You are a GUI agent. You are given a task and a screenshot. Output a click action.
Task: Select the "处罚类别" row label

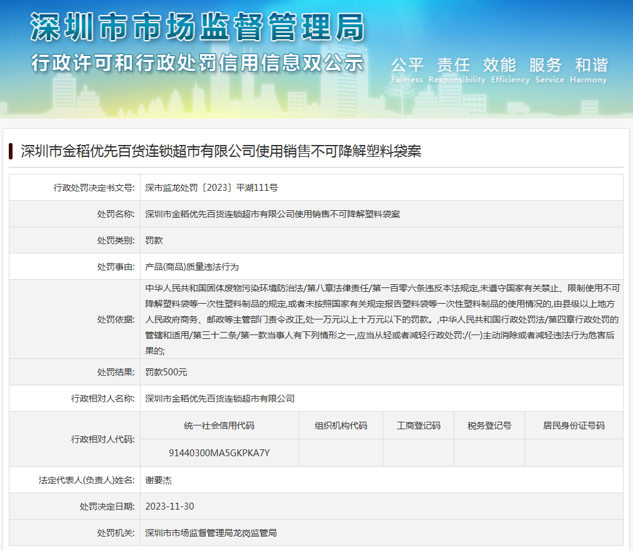point(116,240)
